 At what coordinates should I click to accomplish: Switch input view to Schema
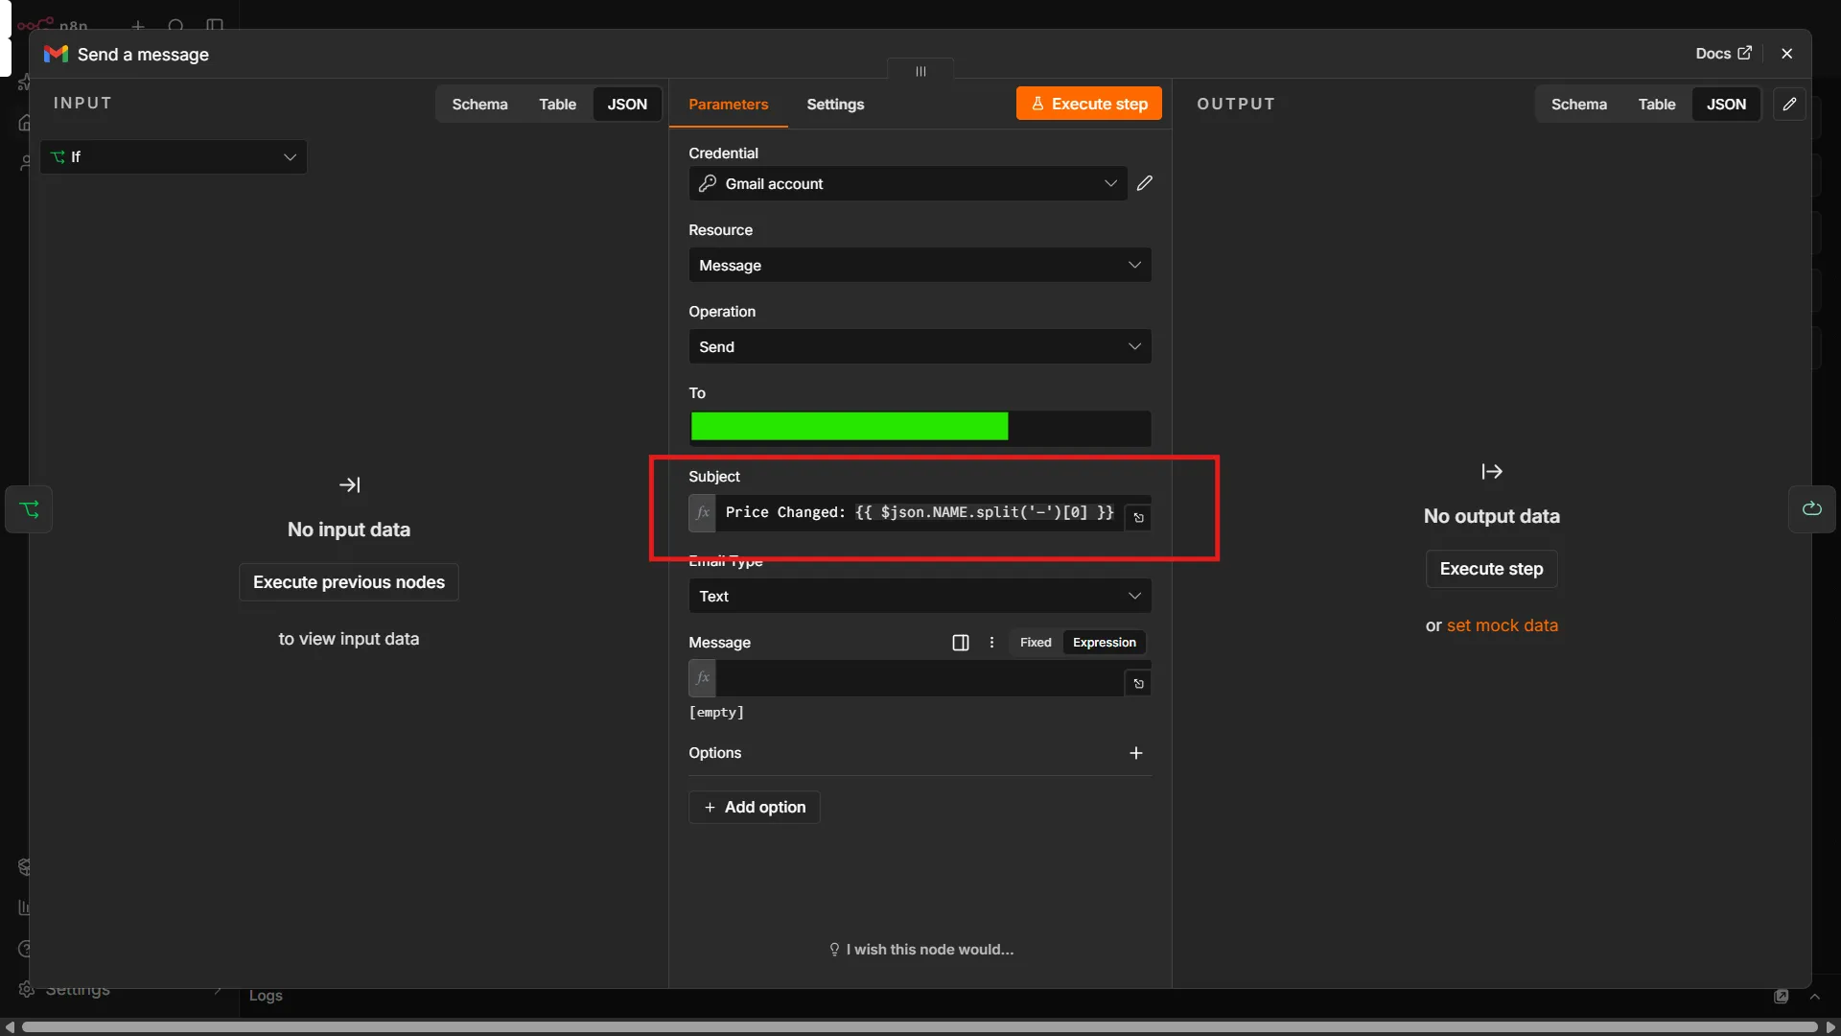(x=479, y=104)
